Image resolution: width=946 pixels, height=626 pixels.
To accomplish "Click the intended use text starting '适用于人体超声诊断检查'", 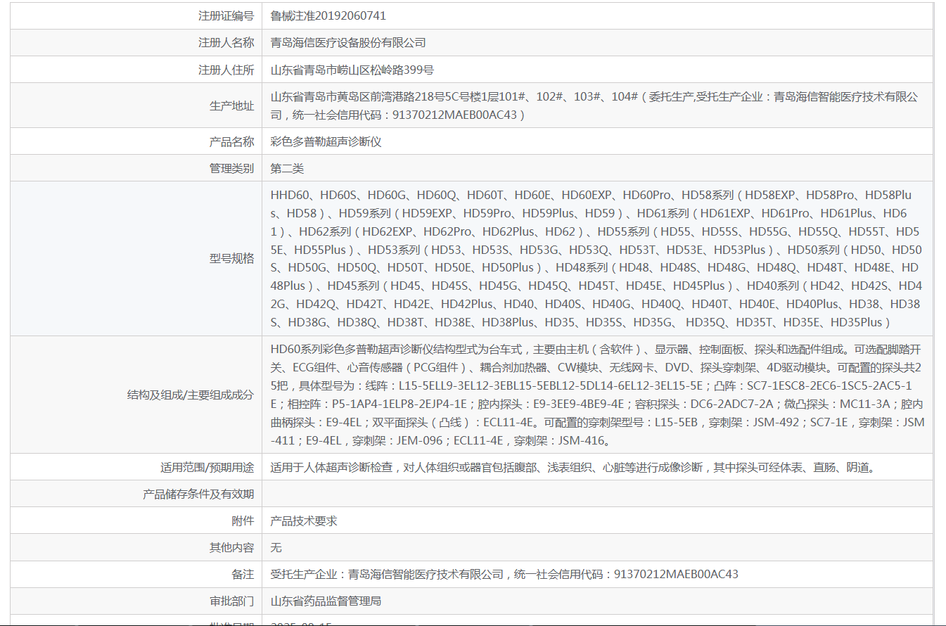I will click(573, 467).
